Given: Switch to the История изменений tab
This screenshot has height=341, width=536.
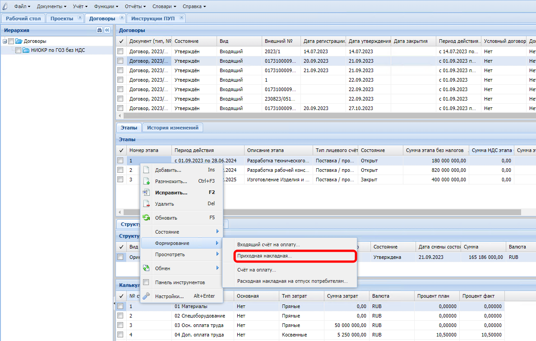Looking at the screenshot, I should [172, 128].
